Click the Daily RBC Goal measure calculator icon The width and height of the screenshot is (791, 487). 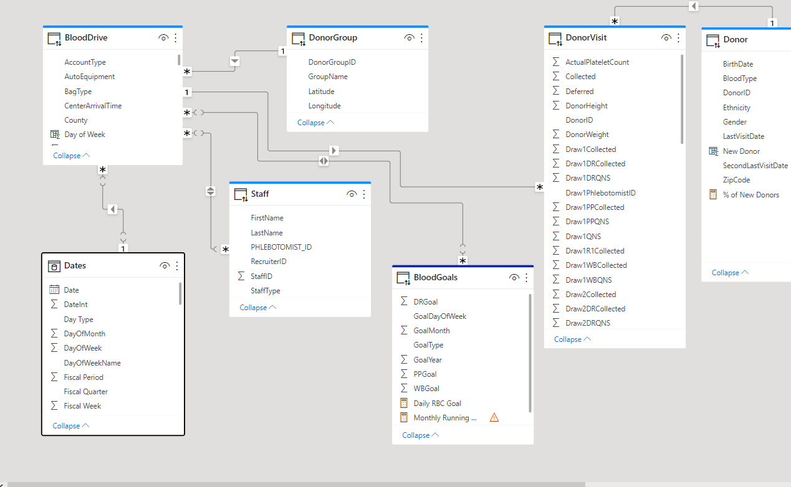pyautogui.click(x=403, y=403)
